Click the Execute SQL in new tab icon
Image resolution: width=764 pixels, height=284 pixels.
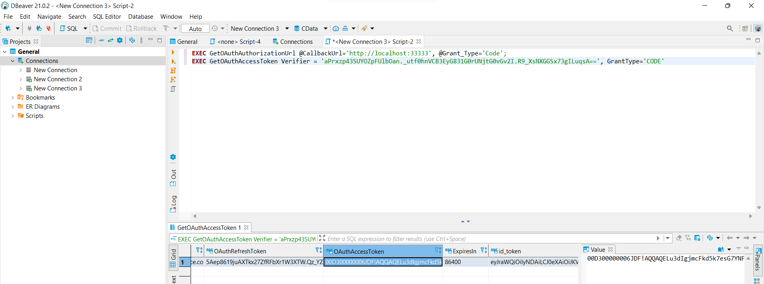(173, 61)
